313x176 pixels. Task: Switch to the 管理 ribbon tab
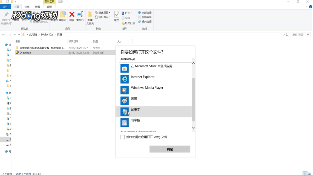49,7
